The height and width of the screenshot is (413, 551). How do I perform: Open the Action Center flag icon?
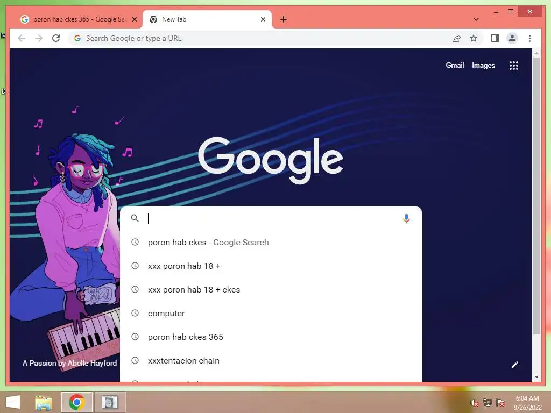[x=500, y=403]
